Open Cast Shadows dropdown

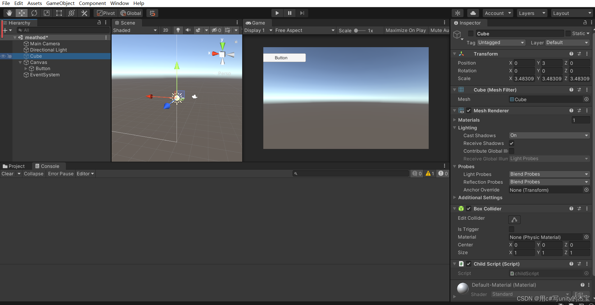click(549, 135)
